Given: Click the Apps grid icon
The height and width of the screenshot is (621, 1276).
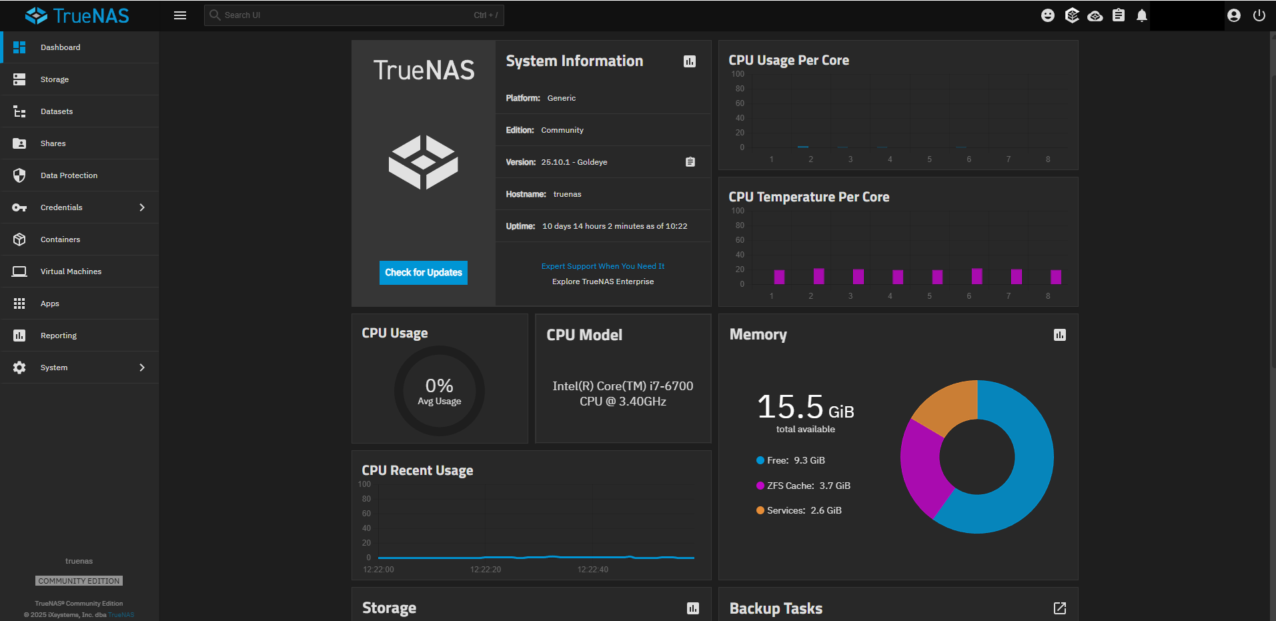Looking at the screenshot, I should (19, 303).
